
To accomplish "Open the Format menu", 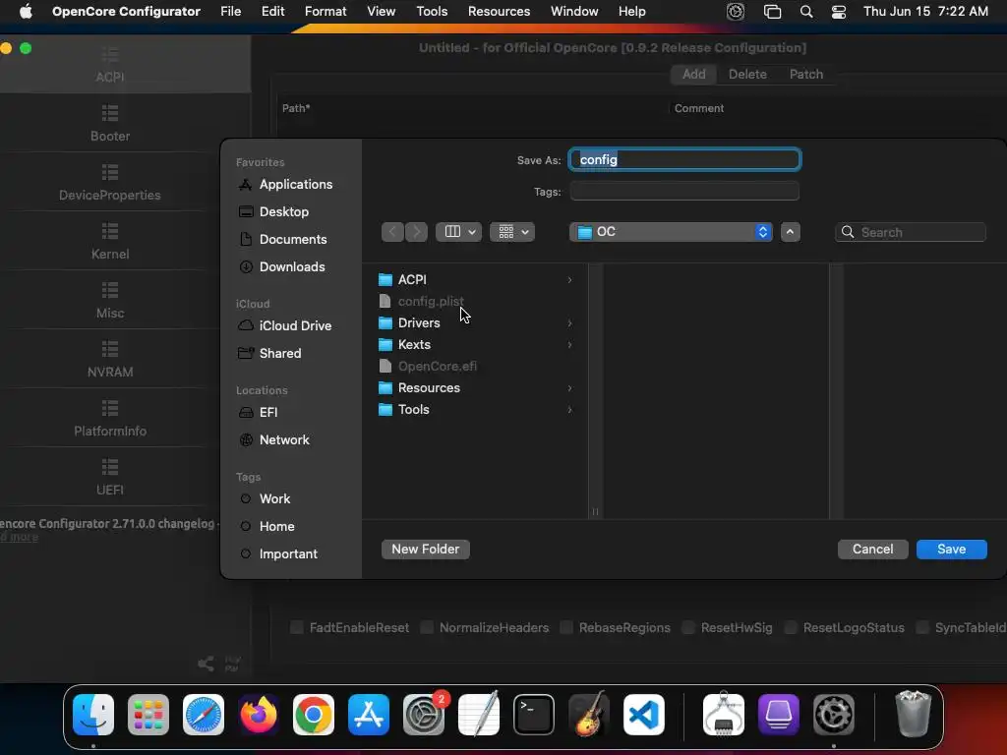I will (x=325, y=12).
